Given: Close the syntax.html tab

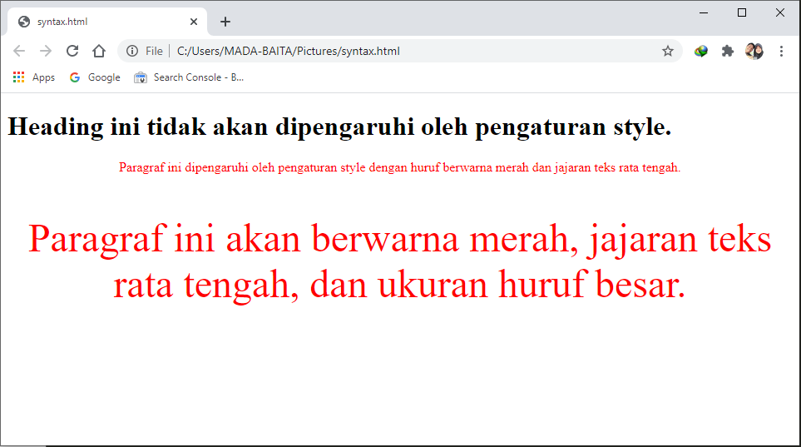Looking at the screenshot, I should pos(194,22).
